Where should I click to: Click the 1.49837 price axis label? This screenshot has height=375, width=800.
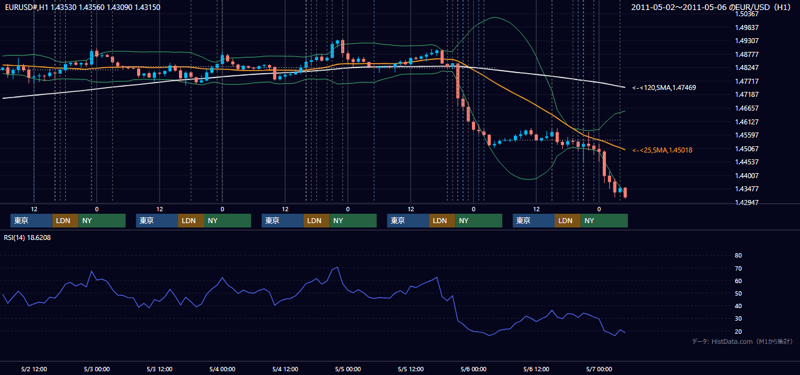pyautogui.click(x=747, y=27)
